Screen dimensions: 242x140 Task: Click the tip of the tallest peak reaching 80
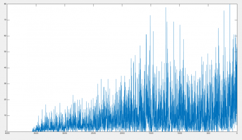pos(230,5)
